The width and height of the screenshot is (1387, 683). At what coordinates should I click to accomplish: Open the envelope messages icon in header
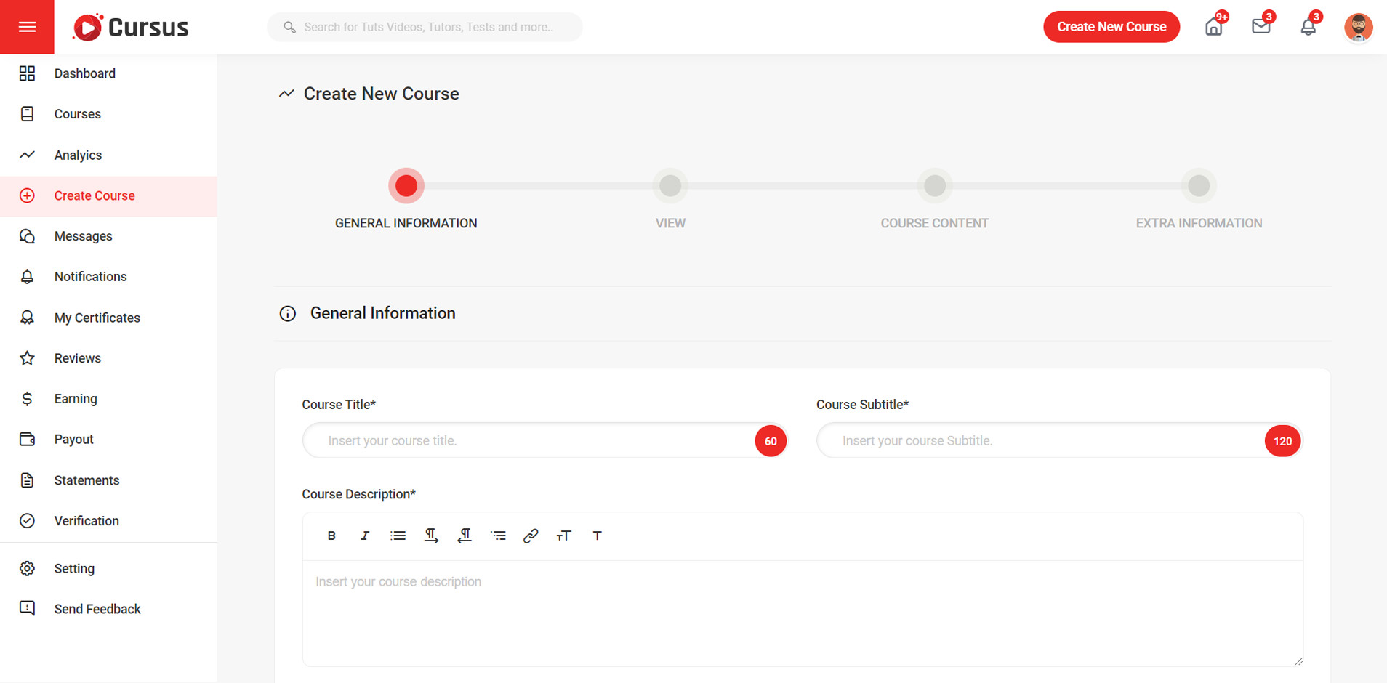pos(1261,27)
